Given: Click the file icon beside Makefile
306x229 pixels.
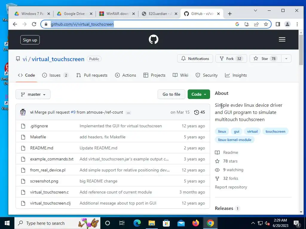Looking at the screenshot, I should (23, 137).
